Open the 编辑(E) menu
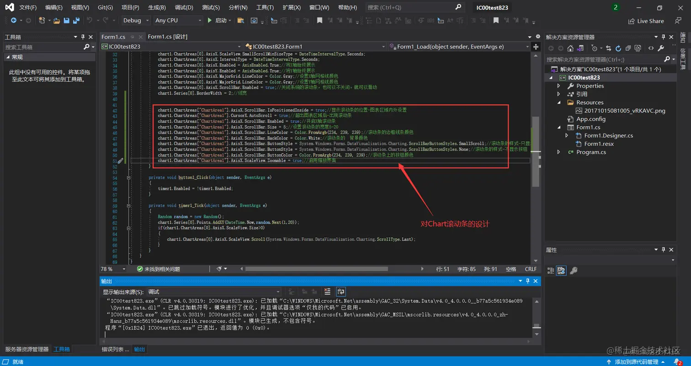 54,8
